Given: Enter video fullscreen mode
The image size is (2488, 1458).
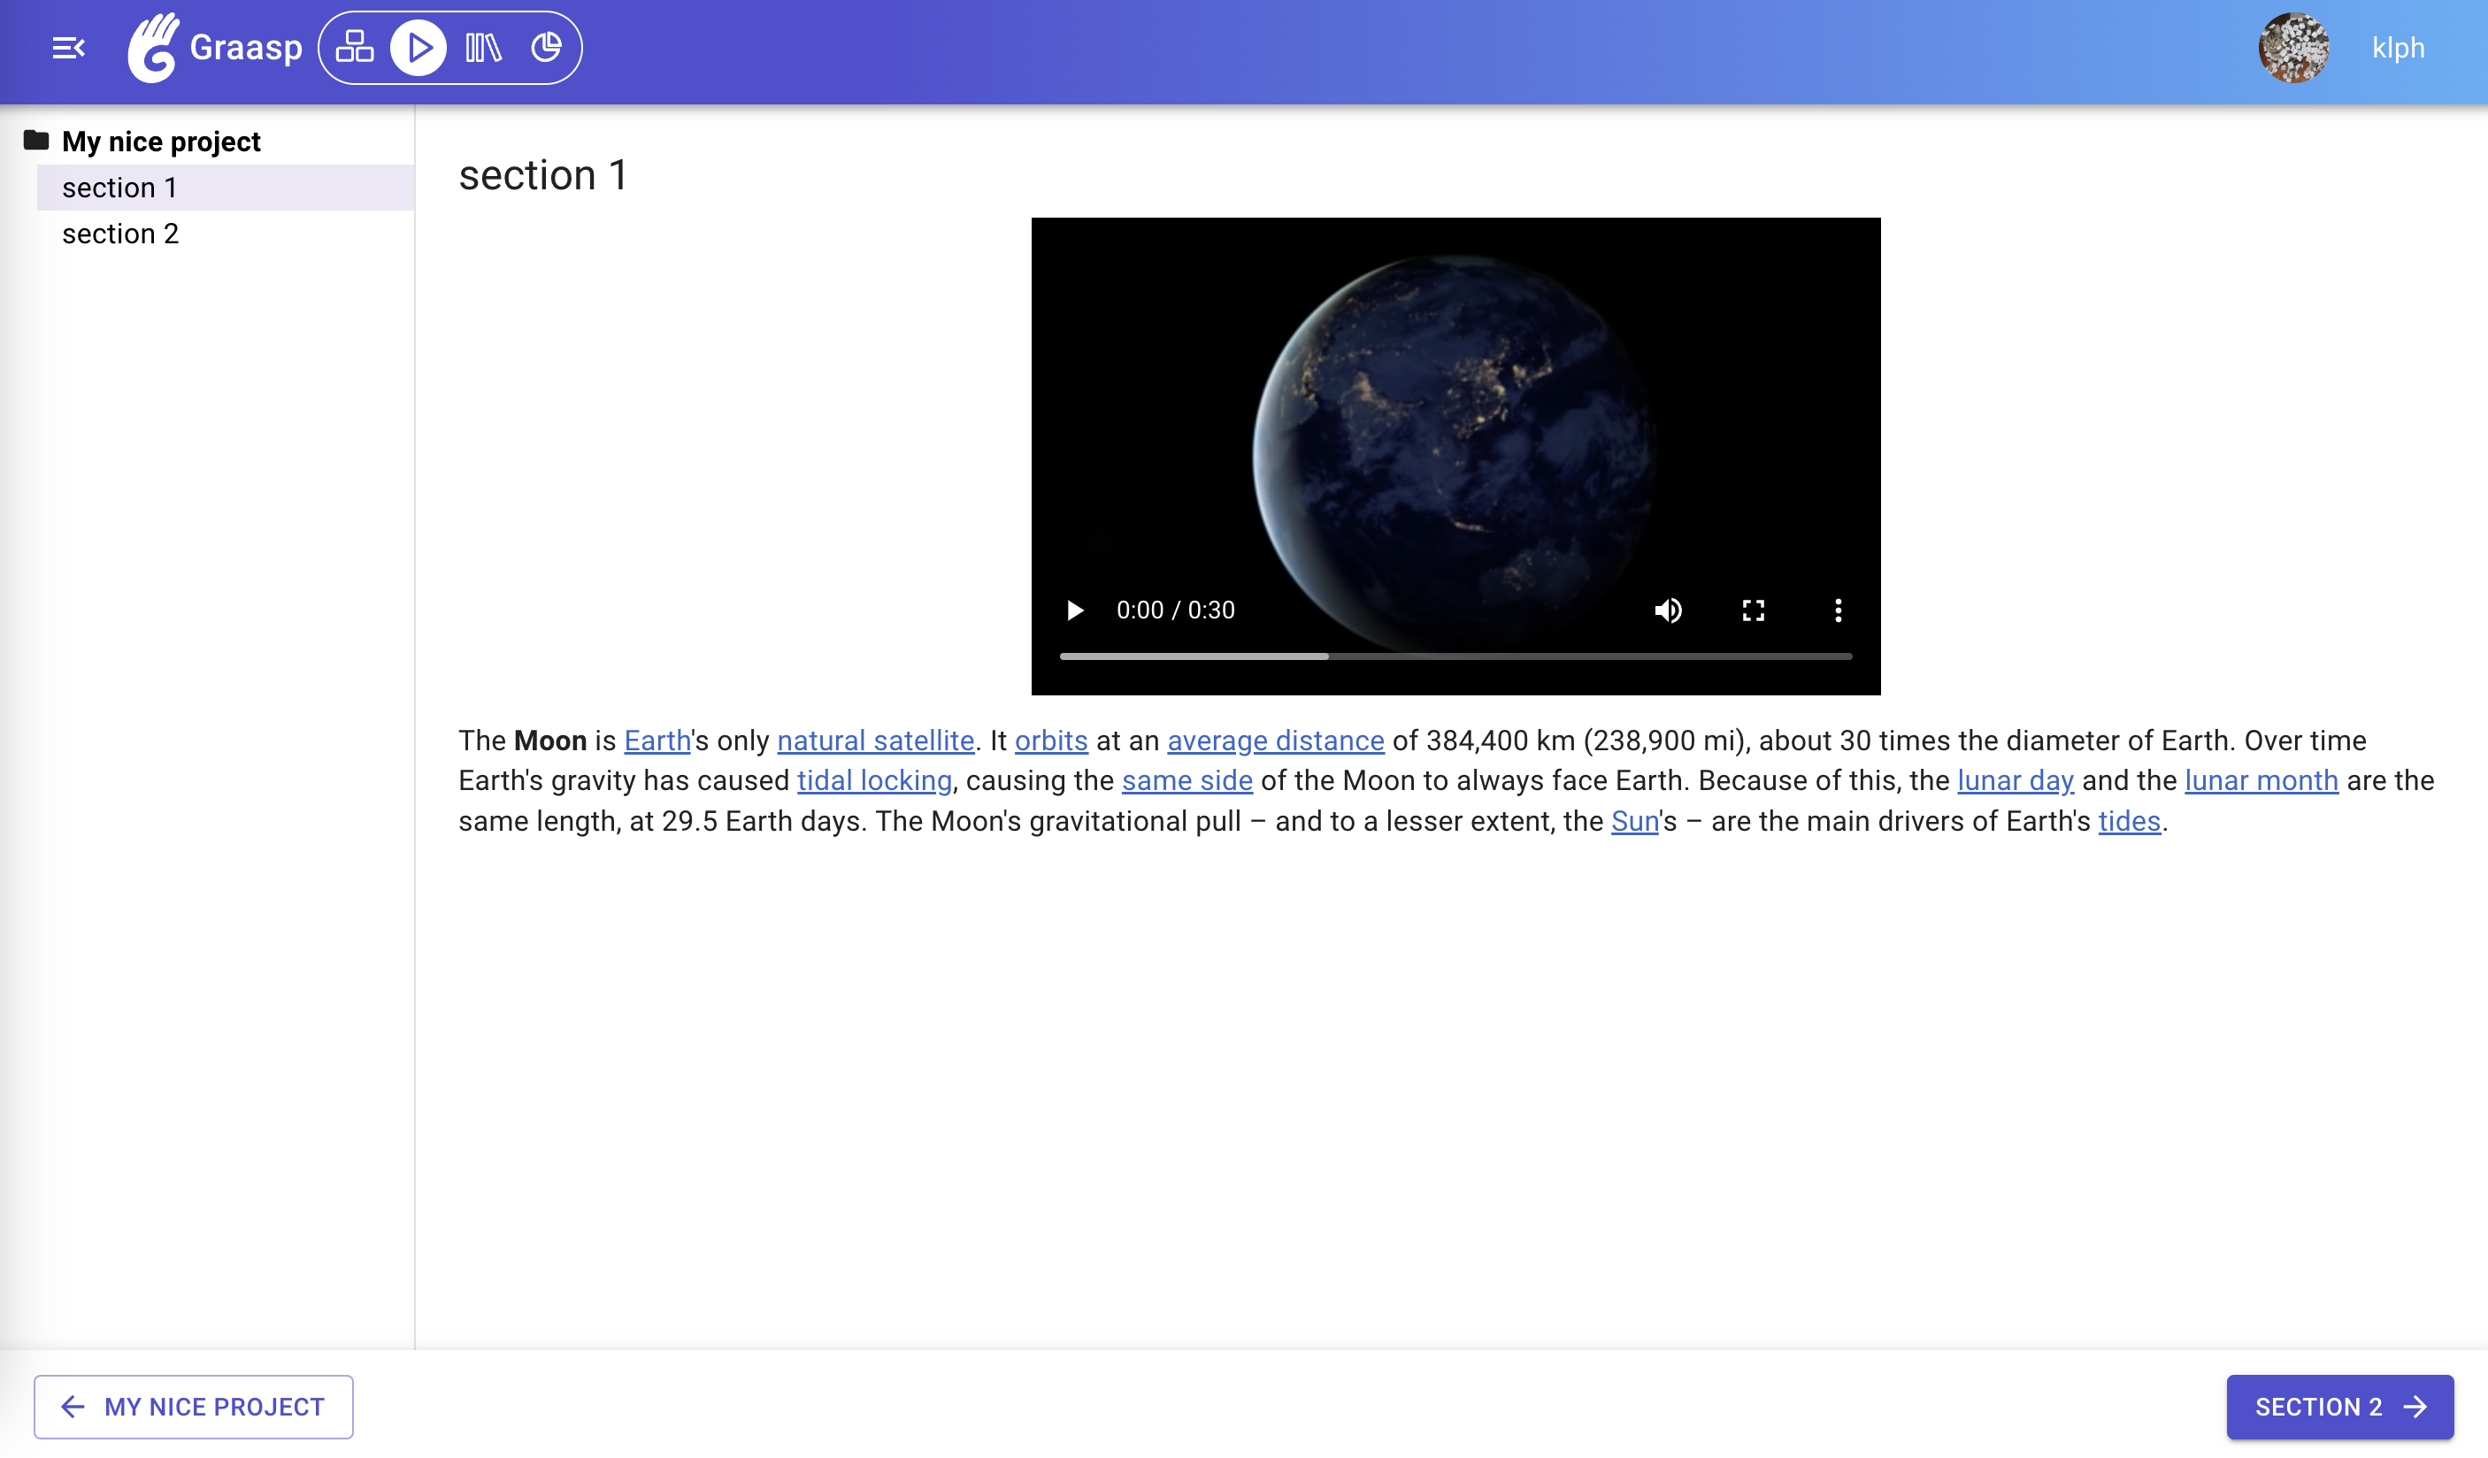Looking at the screenshot, I should click(x=1753, y=610).
